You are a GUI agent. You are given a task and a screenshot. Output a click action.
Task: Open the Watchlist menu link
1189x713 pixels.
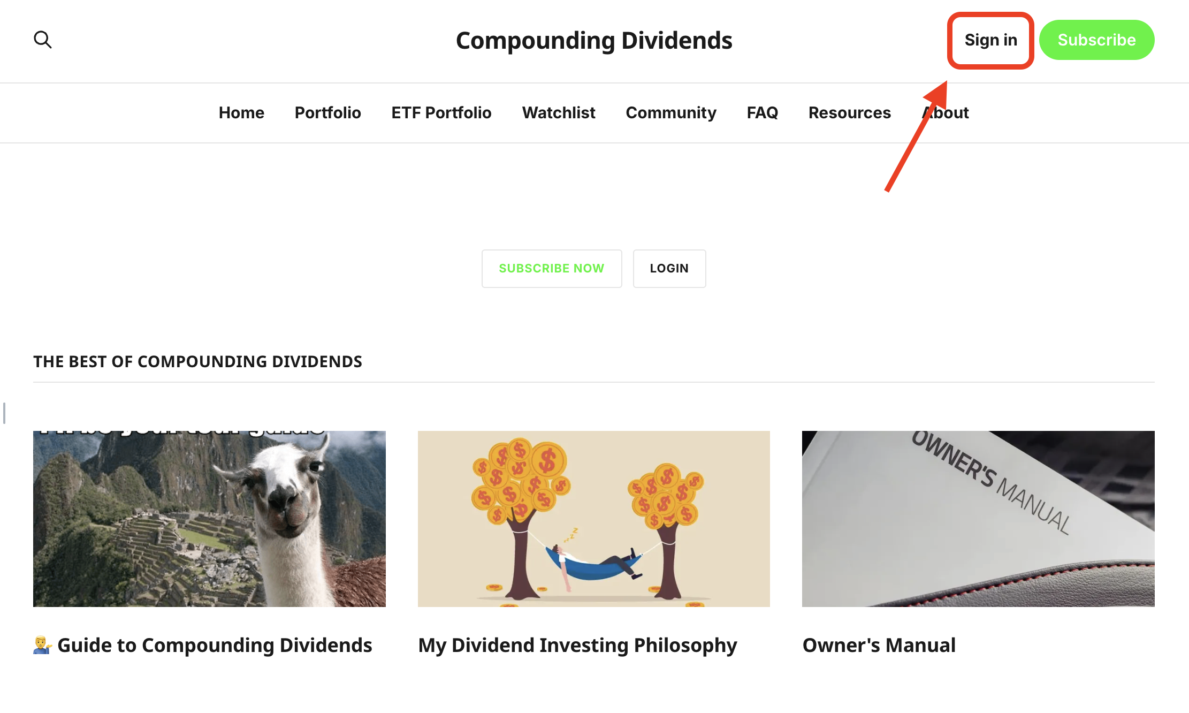coord(558,112)
